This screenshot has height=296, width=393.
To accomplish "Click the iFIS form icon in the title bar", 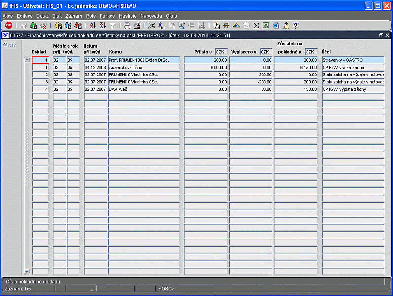I will [5, 35].
